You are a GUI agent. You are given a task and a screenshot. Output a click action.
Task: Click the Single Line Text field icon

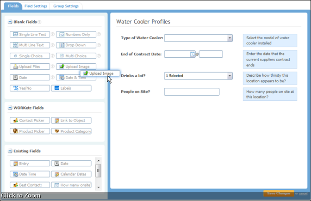tap(15, 35)
